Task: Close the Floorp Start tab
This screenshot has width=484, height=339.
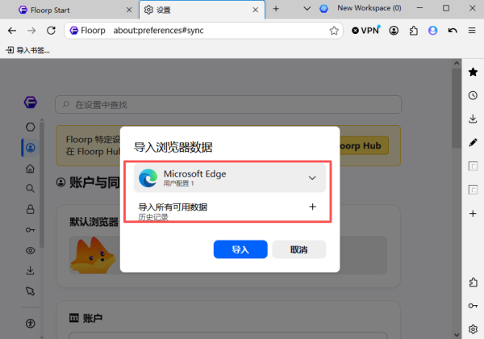Action: [x=129, y=10]
